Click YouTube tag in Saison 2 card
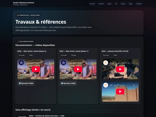This screenshot has width=156, height=117. click(22, 55)
